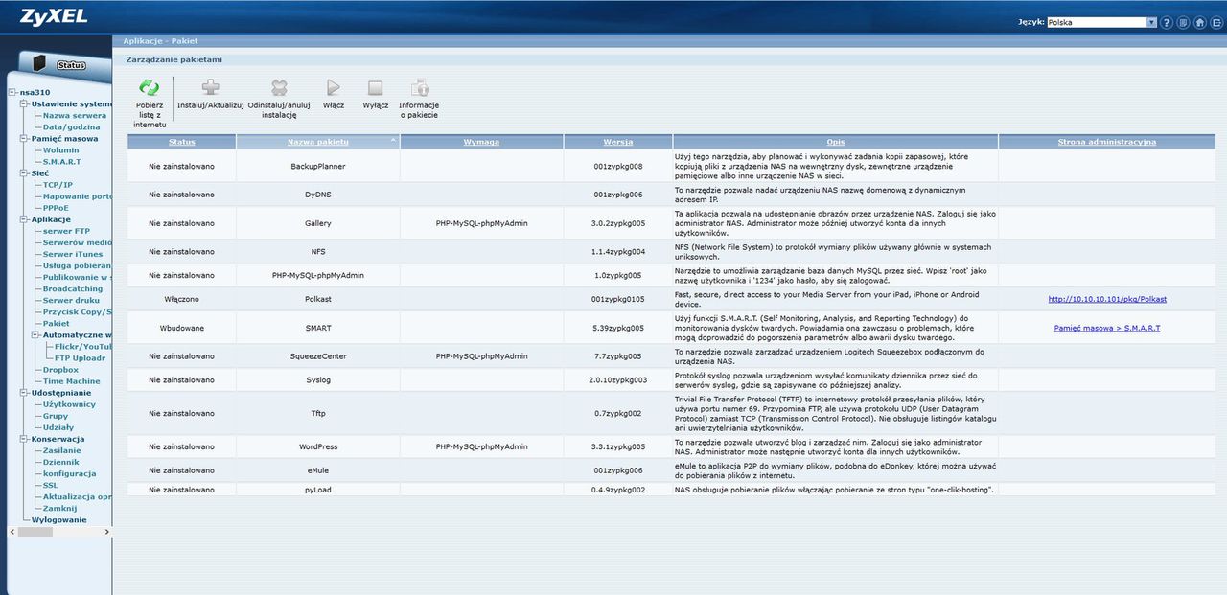The height and width of the screenshot is (595, 1227).
Task: Click the black NAS device Status icon
Action: click(x=38, y=63)
